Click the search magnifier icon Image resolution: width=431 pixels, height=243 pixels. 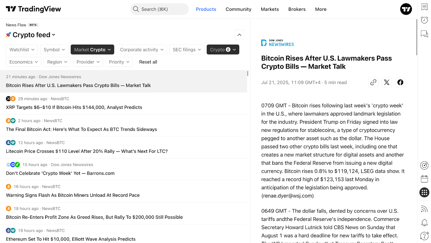(136, 9)
